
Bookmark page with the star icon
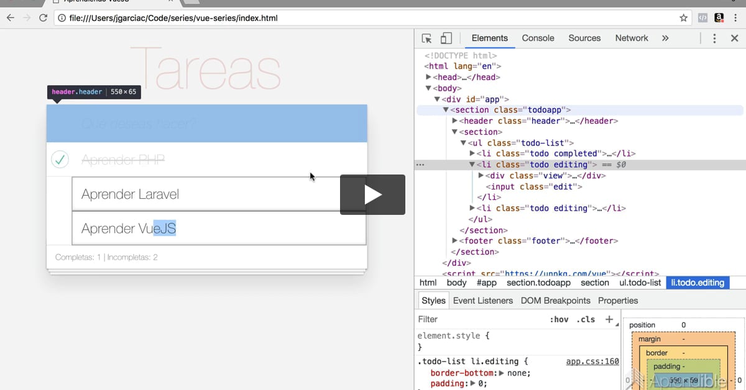[683, 18]
